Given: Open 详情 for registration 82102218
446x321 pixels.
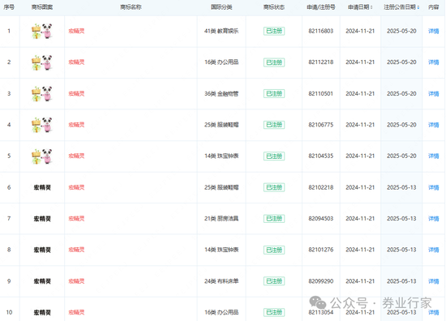Looking at the screenshot, I should click(434, 187).
